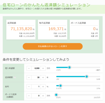Increase ボーナス返済 amount with plus button

pyautogui.click(x=43, y=96)
